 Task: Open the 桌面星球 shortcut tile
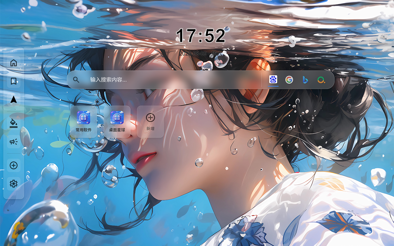coord(117,122)
